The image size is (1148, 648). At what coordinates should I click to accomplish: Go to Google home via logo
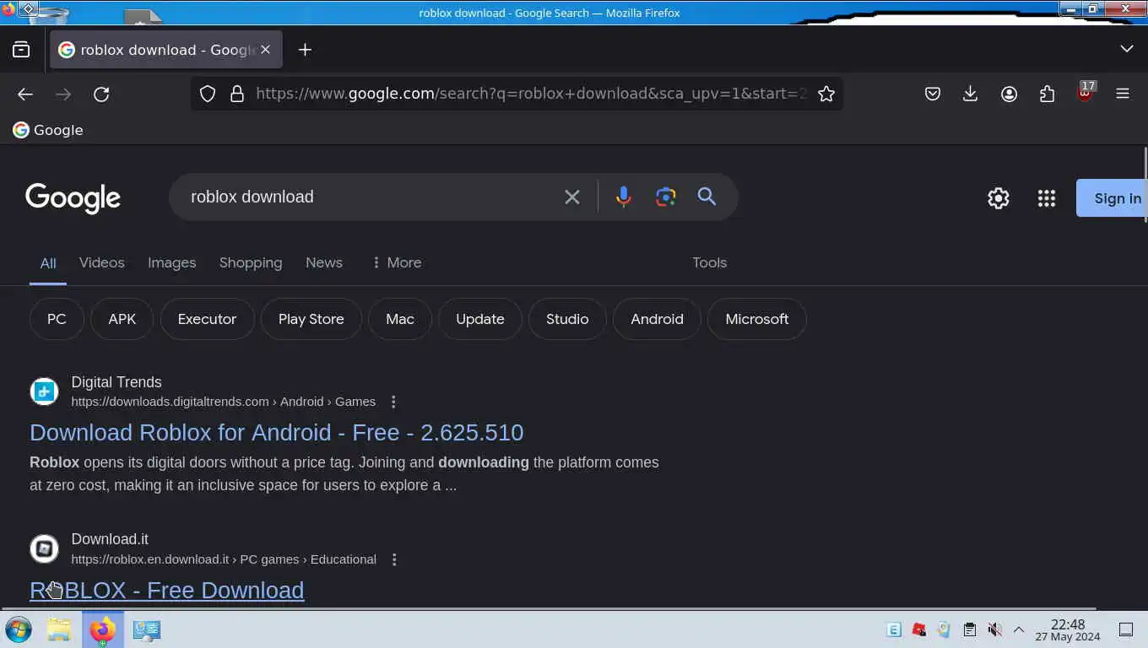pyautogui.click(x=73, y=197)
